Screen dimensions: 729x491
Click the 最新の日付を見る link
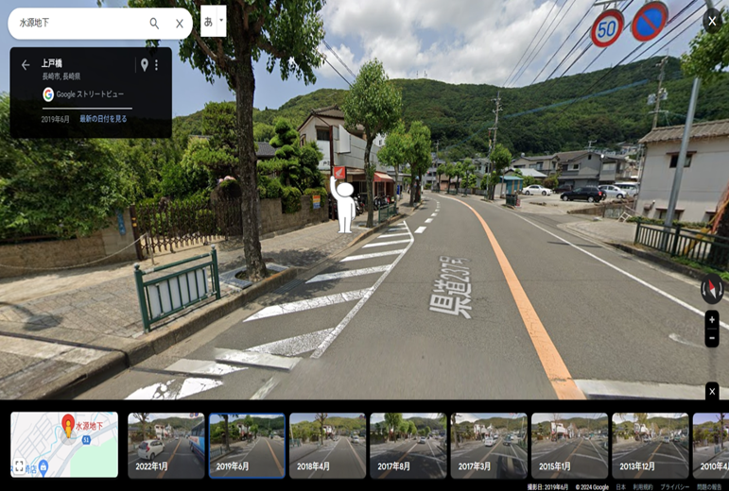[103, 119]
